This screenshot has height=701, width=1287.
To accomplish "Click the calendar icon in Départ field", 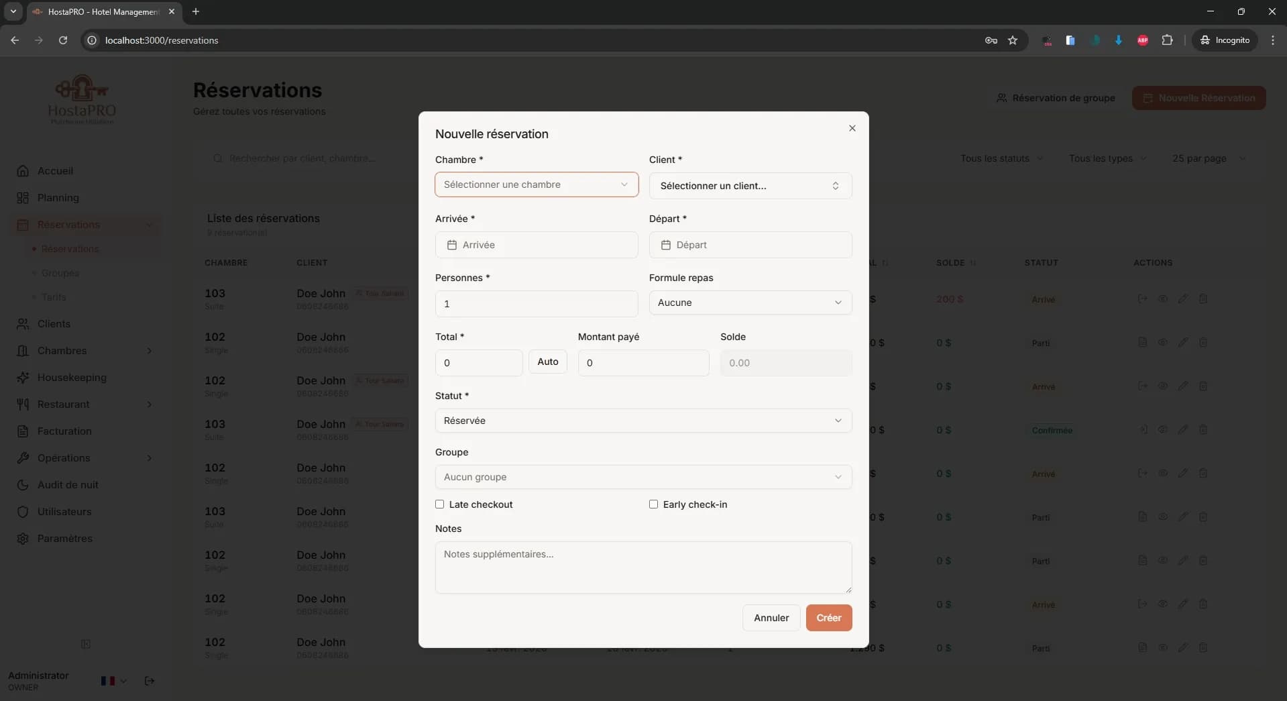I will click(665, 245).
